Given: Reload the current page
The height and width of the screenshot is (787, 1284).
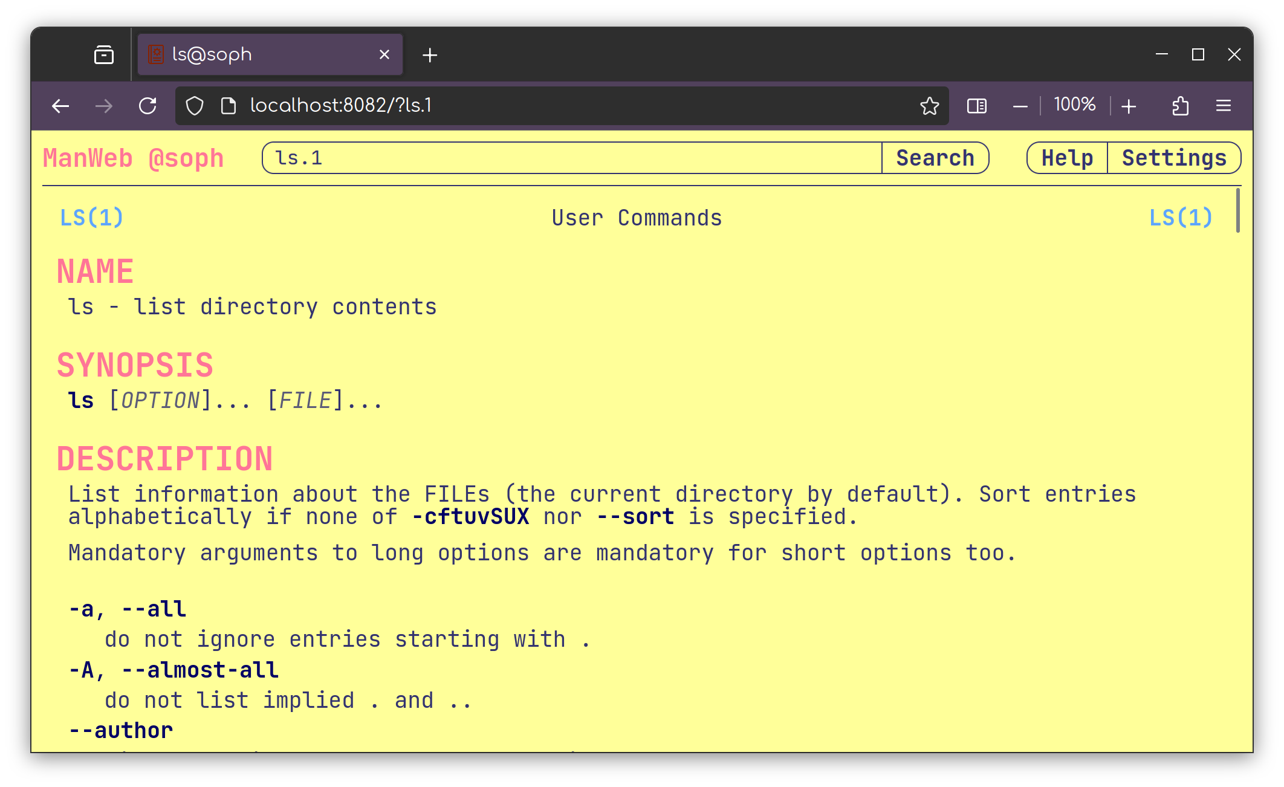Looking at the screenshot, I should point(148,106).
